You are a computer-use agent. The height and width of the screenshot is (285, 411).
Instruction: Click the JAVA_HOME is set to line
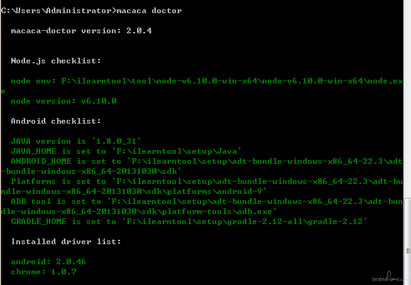pos(126,151)
